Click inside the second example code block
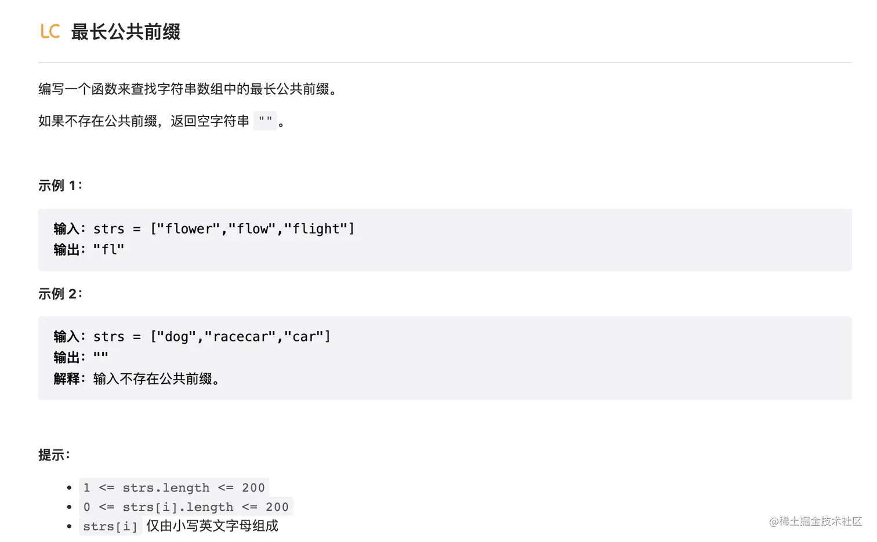 point(445,358)
